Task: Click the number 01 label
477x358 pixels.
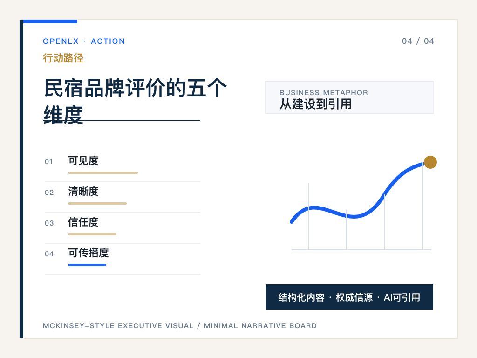Action: [x=48, y=162]
